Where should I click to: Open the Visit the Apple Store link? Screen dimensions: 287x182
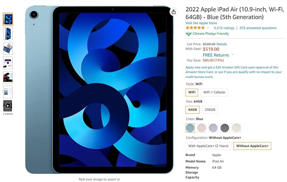[201, 23]
